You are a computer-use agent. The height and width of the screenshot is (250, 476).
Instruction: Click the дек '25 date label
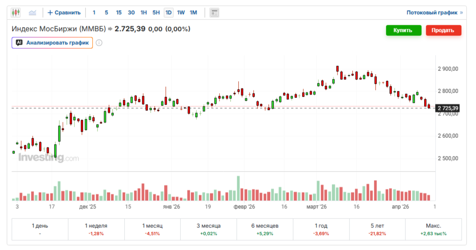(87, 207)
